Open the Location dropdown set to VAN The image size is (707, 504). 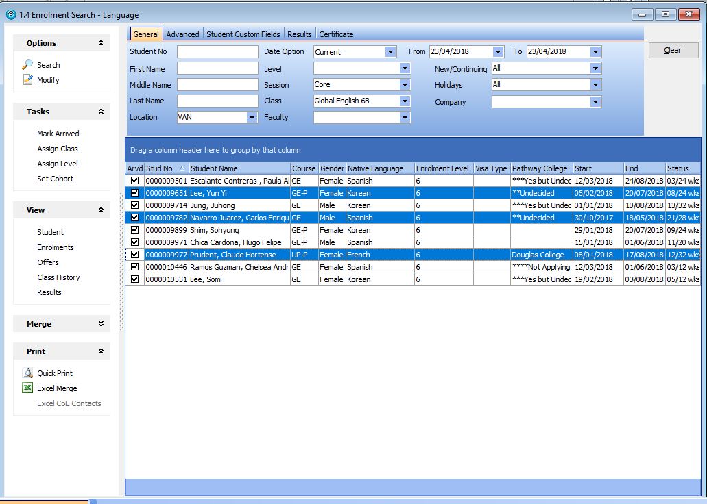252,118
